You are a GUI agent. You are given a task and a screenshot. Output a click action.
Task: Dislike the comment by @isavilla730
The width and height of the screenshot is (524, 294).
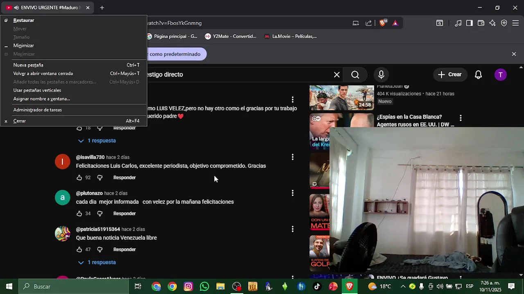click(x=99, y=178)
